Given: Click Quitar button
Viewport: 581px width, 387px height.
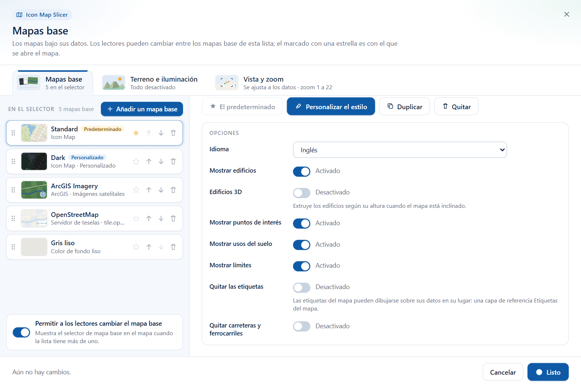Looking at the screenshot, I should [456, 107].
